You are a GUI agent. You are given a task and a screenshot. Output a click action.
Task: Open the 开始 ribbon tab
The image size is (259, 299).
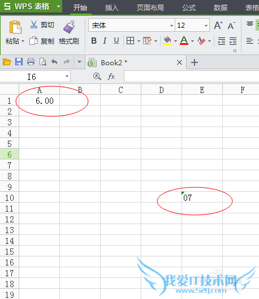point(80,7)
